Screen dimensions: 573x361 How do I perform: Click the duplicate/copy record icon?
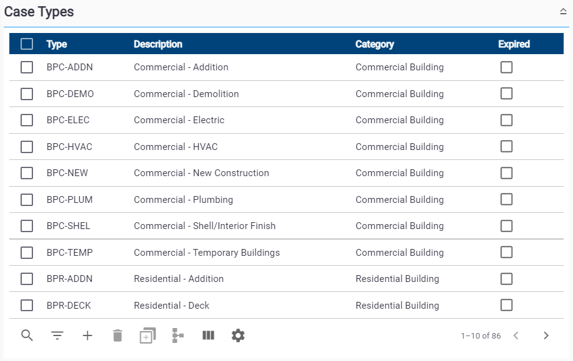(148, 335)
